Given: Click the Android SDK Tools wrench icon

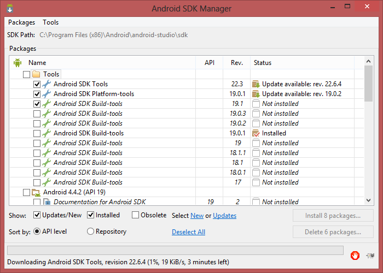Looking at the screenshot, I should [x=47, y=84].
